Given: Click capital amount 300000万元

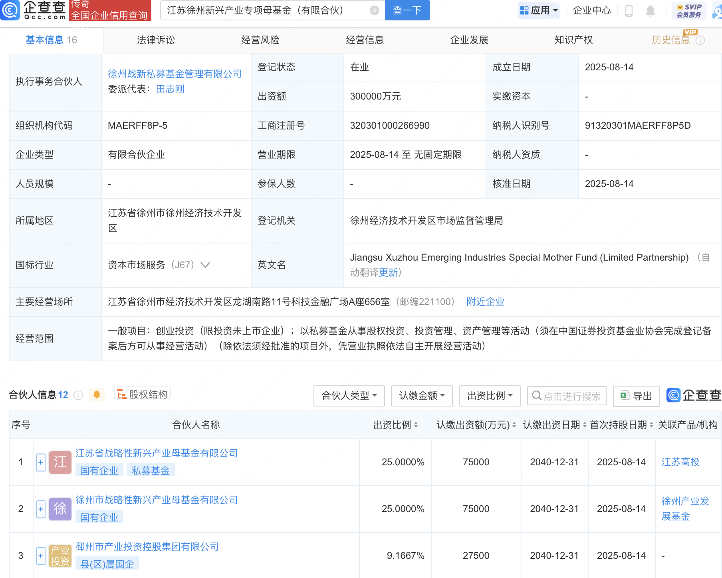Looking at the screenshot, I should (x=375, y=96).
